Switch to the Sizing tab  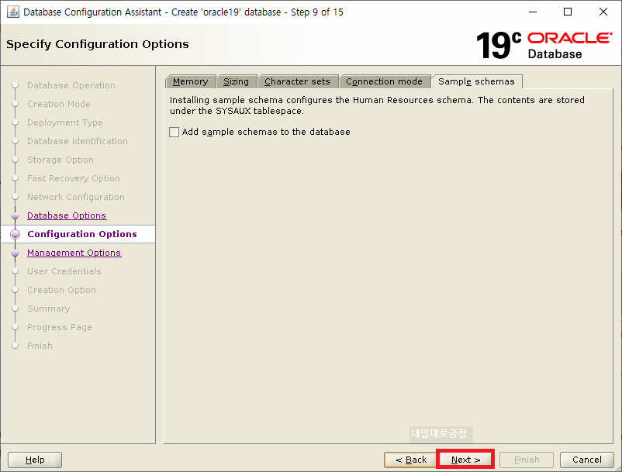point(236,81)
